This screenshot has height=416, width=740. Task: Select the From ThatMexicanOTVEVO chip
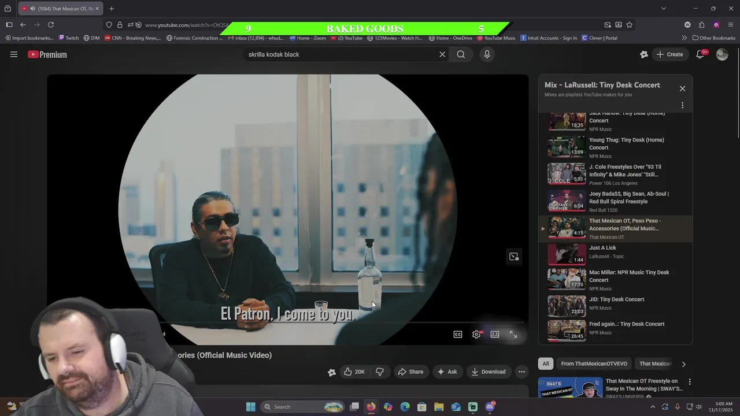[594, 363]
